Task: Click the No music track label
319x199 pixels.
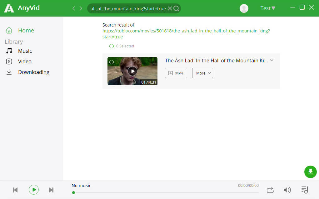Action: (81, 186)
